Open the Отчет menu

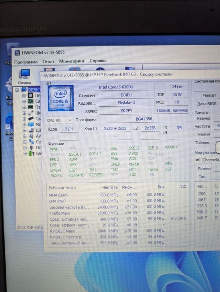(48, 61)
